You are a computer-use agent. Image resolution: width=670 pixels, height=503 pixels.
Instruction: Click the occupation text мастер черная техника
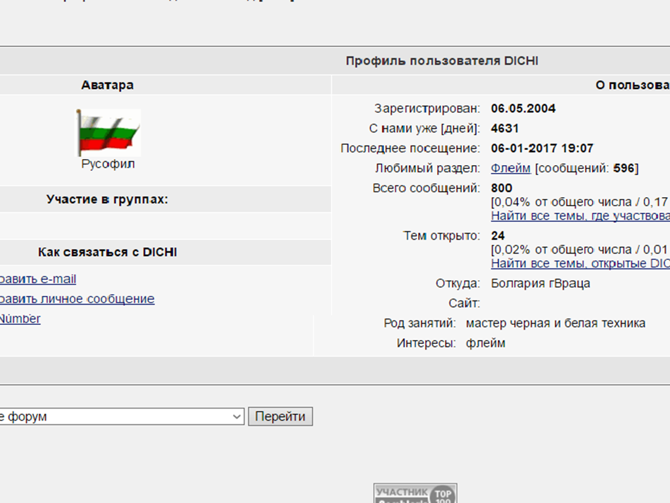555,323
